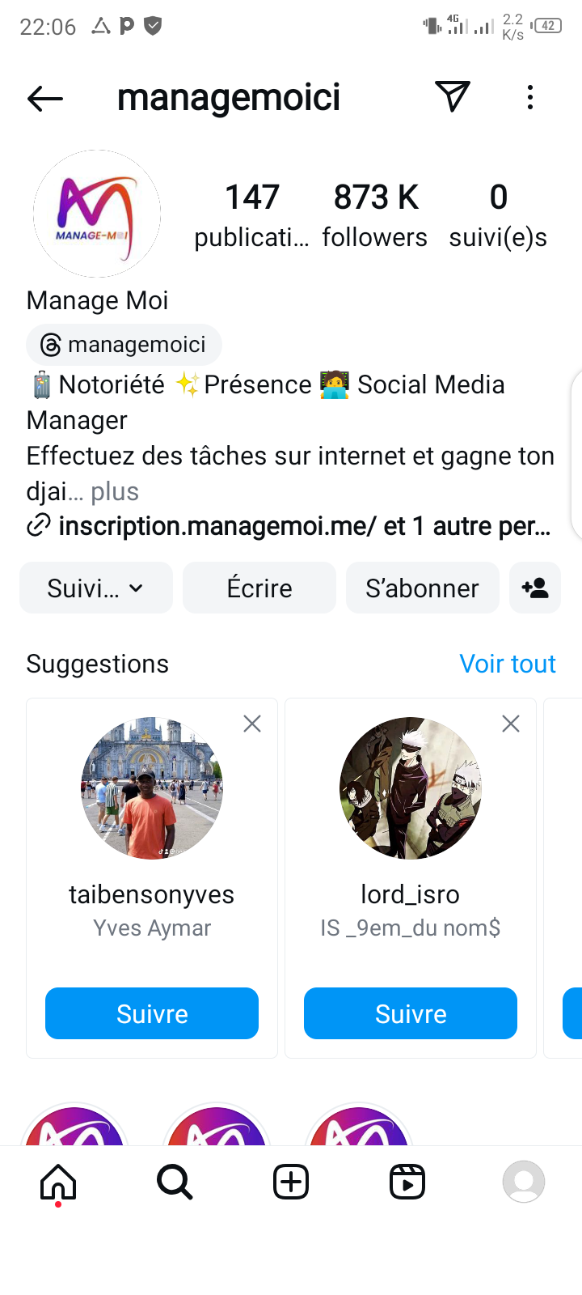Open the Reels tab icon

click(x=407, y=1183)
